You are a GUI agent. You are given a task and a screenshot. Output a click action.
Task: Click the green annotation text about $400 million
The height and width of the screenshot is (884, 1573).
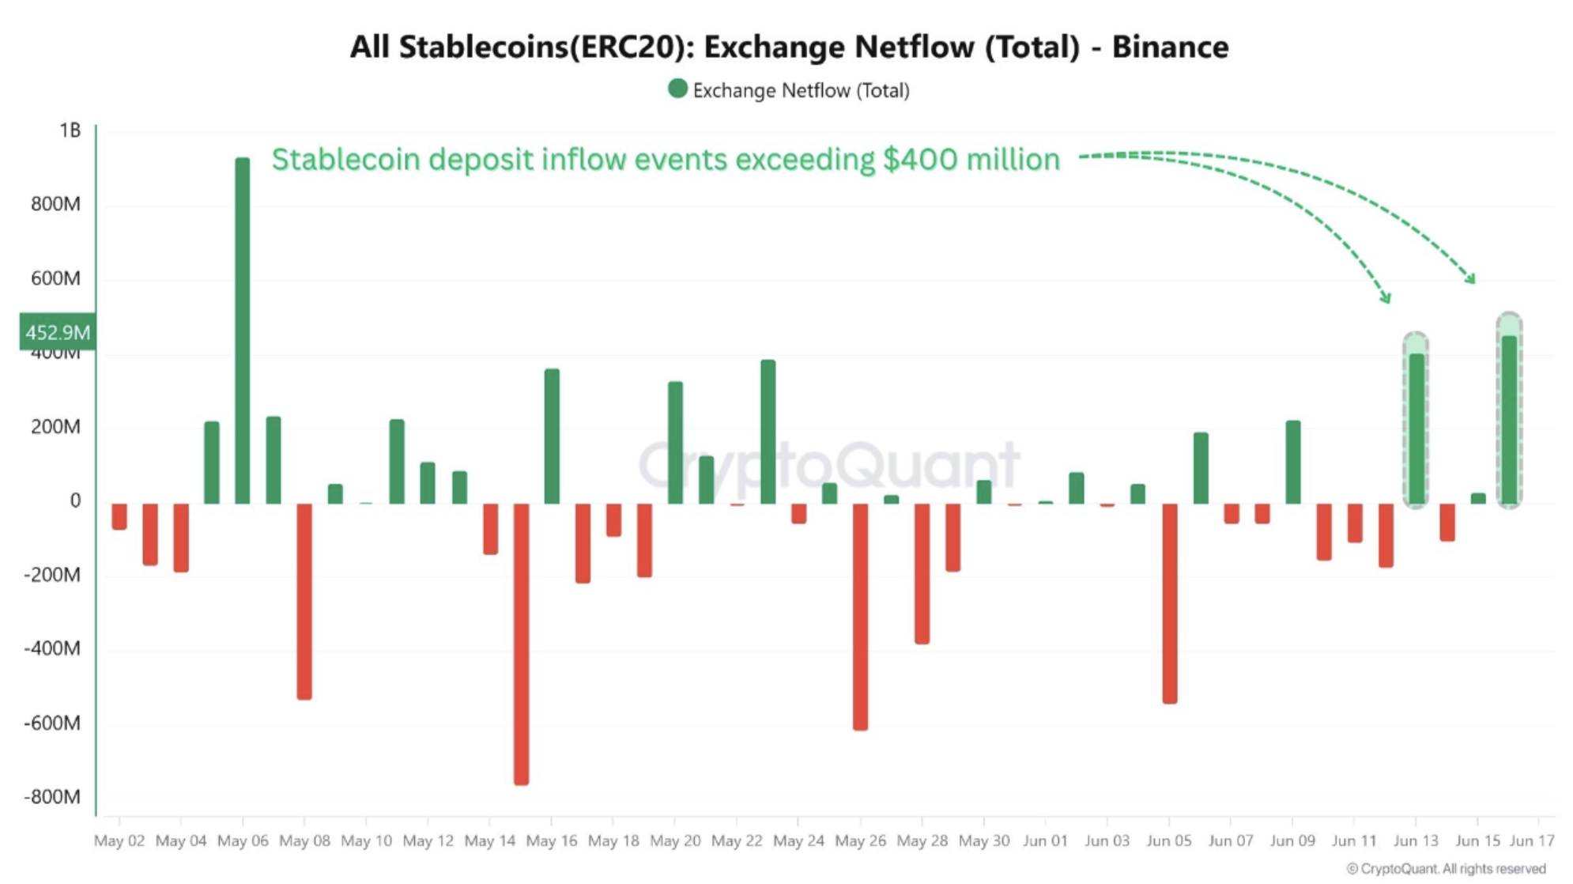(x=666, y=160)
